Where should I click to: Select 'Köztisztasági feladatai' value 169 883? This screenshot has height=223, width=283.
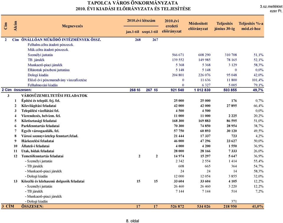204,121
